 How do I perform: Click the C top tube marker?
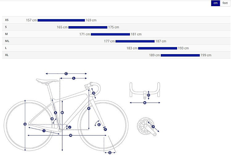click(66, 74)
